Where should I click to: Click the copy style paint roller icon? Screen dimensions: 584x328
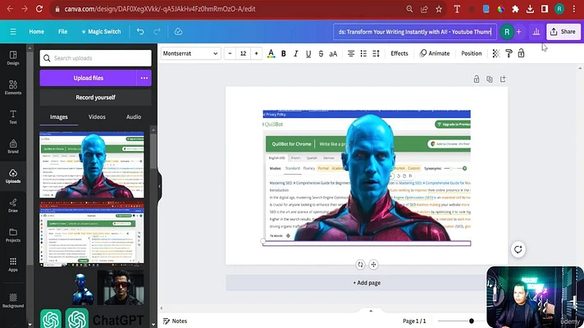click(x=509, y=53)
